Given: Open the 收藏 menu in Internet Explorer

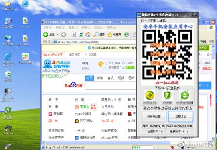Looking at the screenshot, I should (86, 27).
